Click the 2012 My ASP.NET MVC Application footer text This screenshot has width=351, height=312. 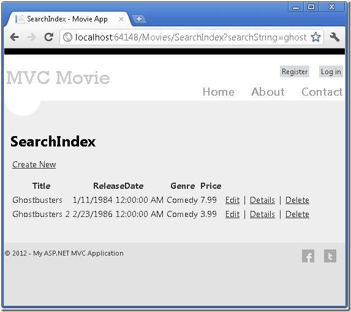coord(64,253)
